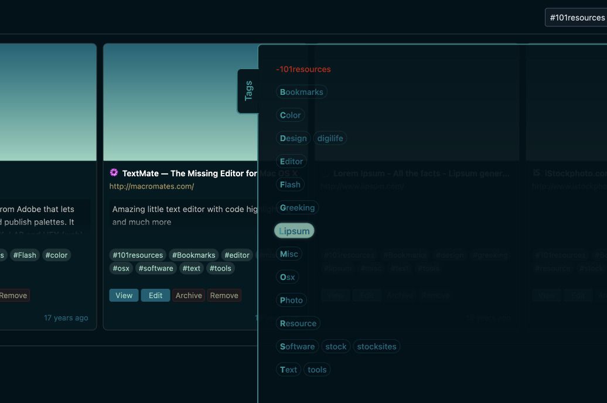
Task: Filter by the Greeking tag
Action: click(x=297, y=207)
